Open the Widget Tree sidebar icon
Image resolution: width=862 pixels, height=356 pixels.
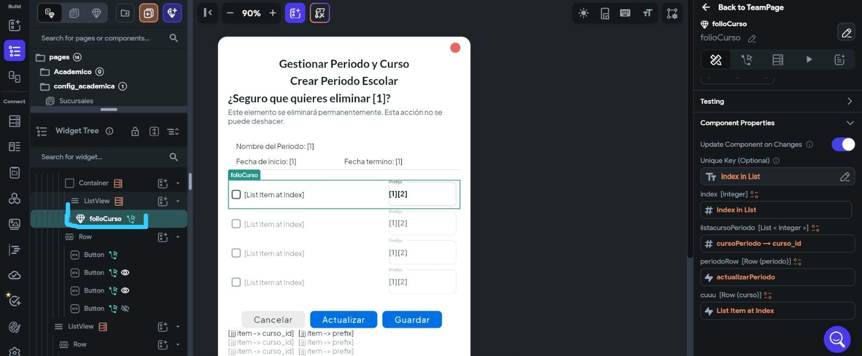15,51
